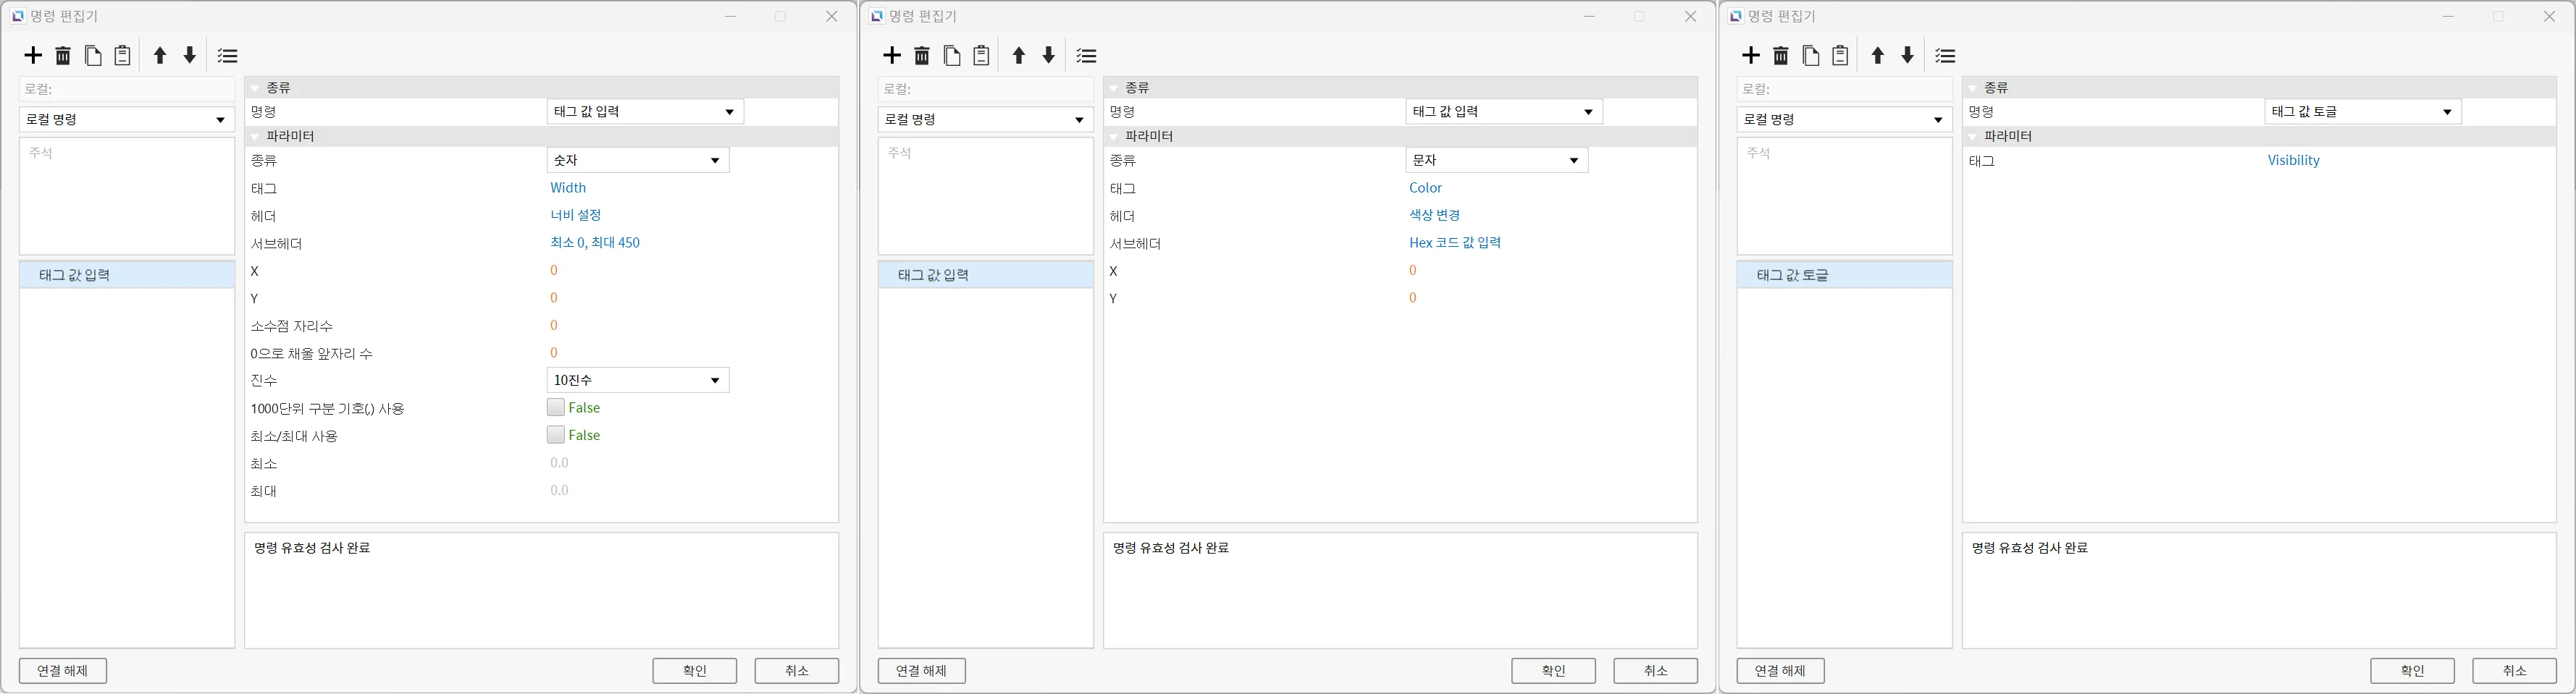
Task: Click the 주석 comment box in the Width tag editor
Action: coord(126,195)
